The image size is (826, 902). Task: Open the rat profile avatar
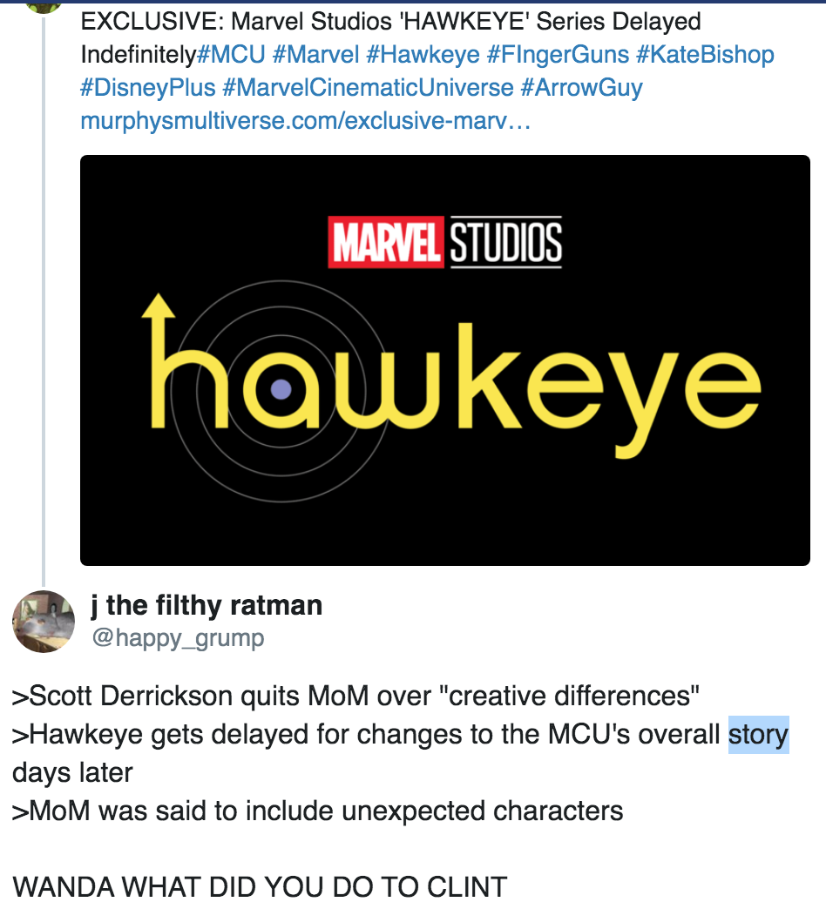click(44, 622)
